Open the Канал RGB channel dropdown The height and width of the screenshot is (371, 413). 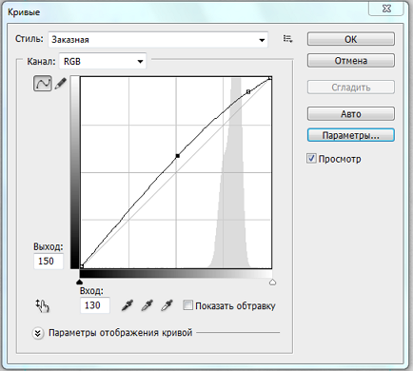tap(103, 61)
